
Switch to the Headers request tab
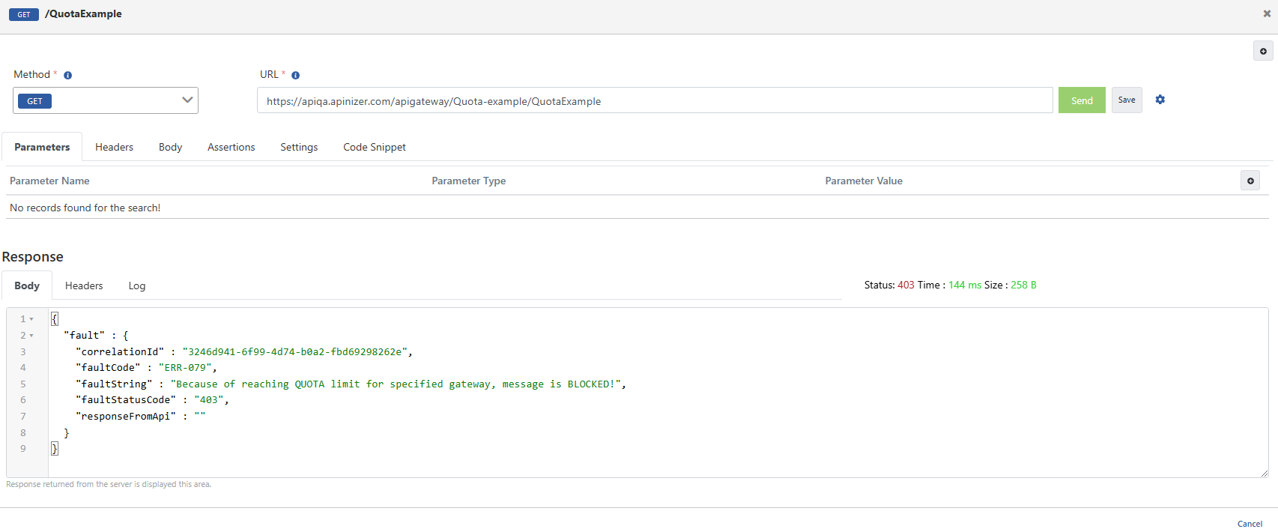[x=114, y=147]
